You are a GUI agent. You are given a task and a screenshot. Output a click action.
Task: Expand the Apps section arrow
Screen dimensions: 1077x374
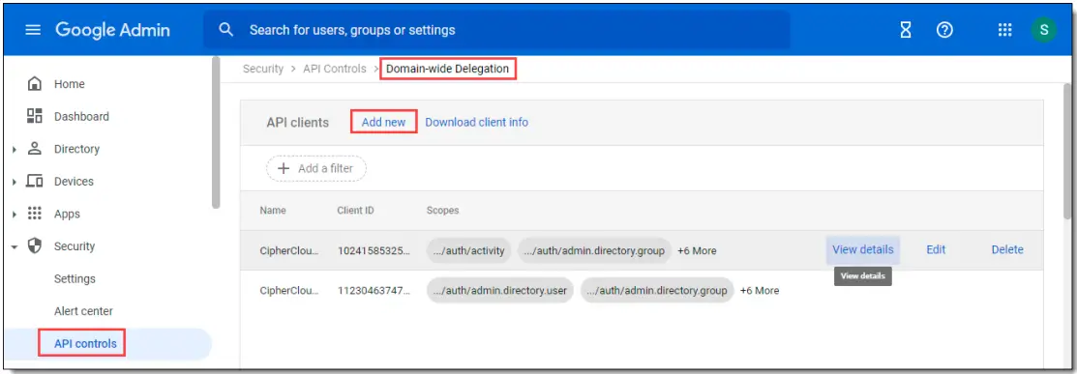pyautogui.click(x=15, y=215)
